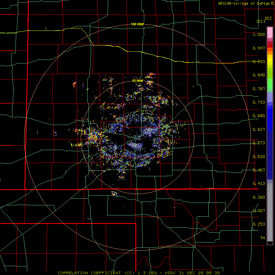The image size is (275, 275).
Task: Click the 0.413 color scale label
Action: tap(259, 184)
